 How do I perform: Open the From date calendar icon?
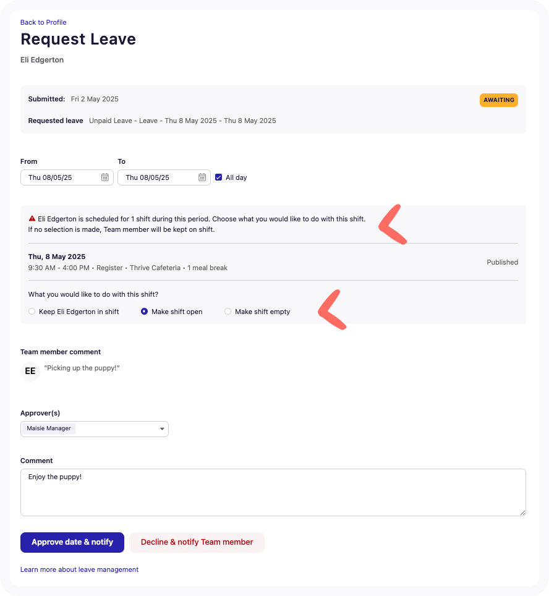coord(105,177)
